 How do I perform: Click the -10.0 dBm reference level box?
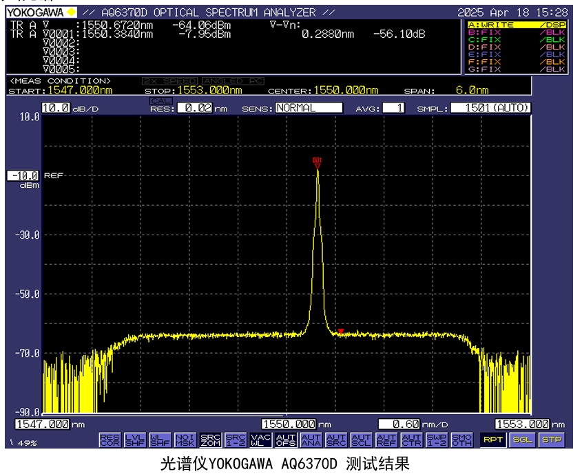[23, 175]
